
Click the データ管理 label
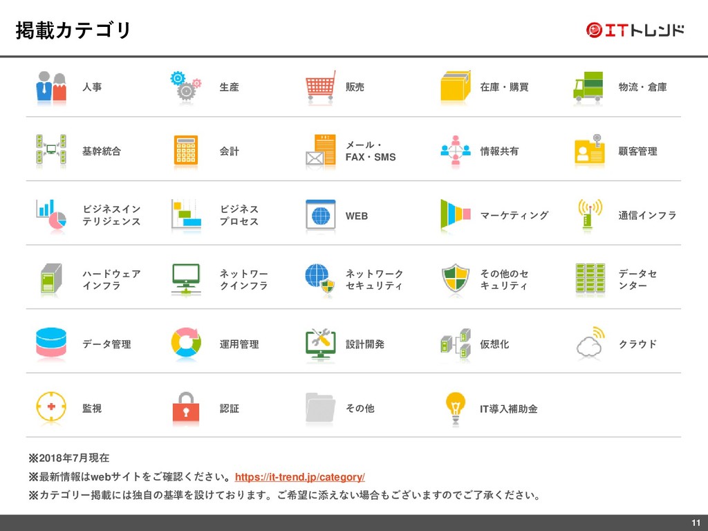(x=106, y=344)
